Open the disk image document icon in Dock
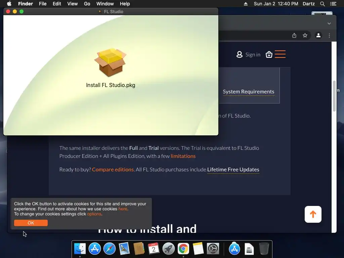 (249, 249)
